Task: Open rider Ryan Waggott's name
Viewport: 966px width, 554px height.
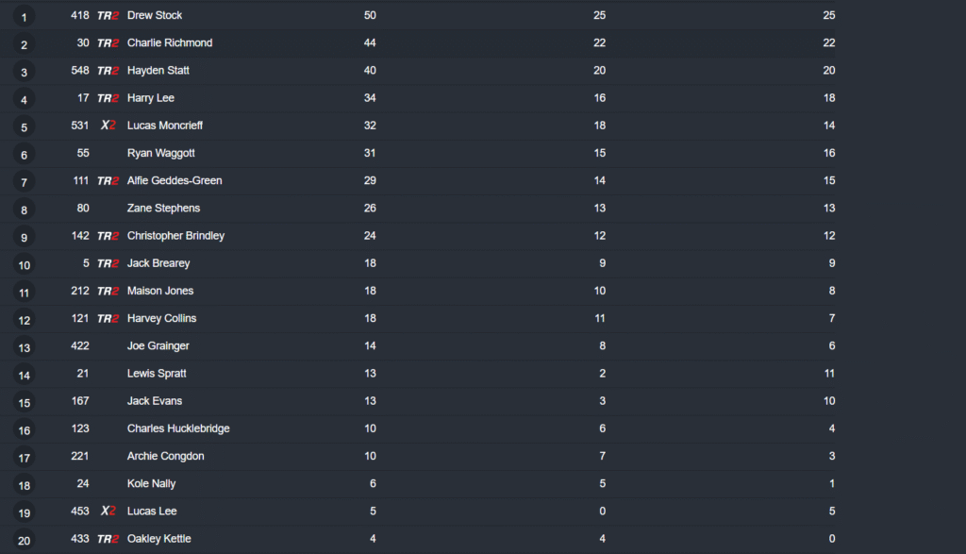Action: click(161, 153)
